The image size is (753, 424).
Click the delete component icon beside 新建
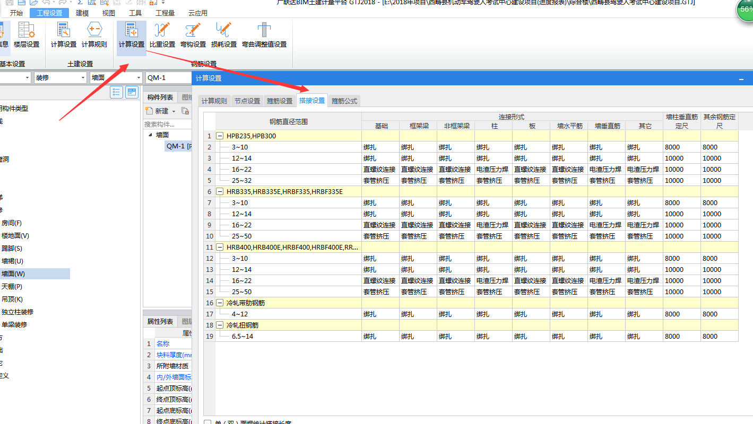click(185, 111)
